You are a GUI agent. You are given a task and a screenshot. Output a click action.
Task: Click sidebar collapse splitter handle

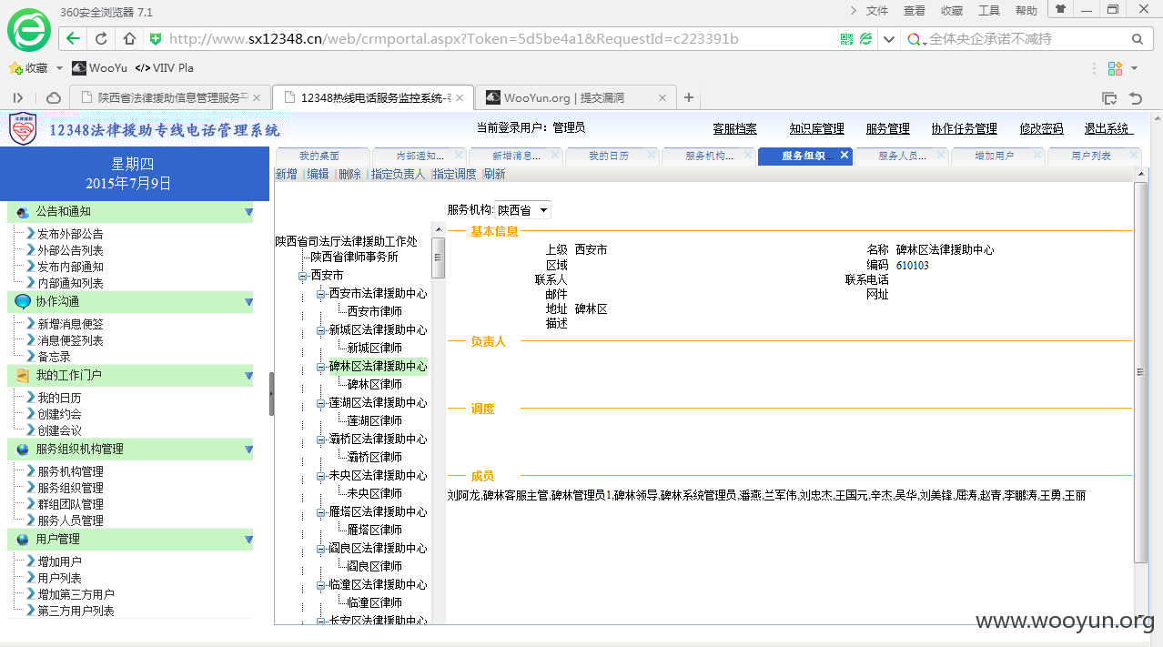[x=271, y=393]
